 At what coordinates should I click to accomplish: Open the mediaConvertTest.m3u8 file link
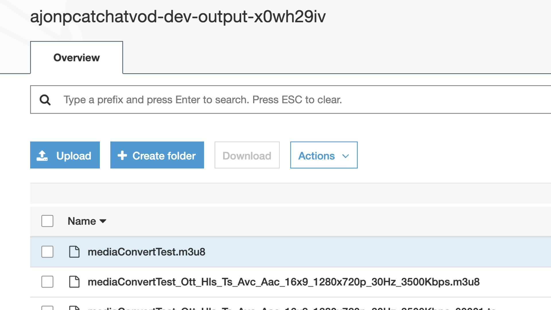click(x=146, y=252)
